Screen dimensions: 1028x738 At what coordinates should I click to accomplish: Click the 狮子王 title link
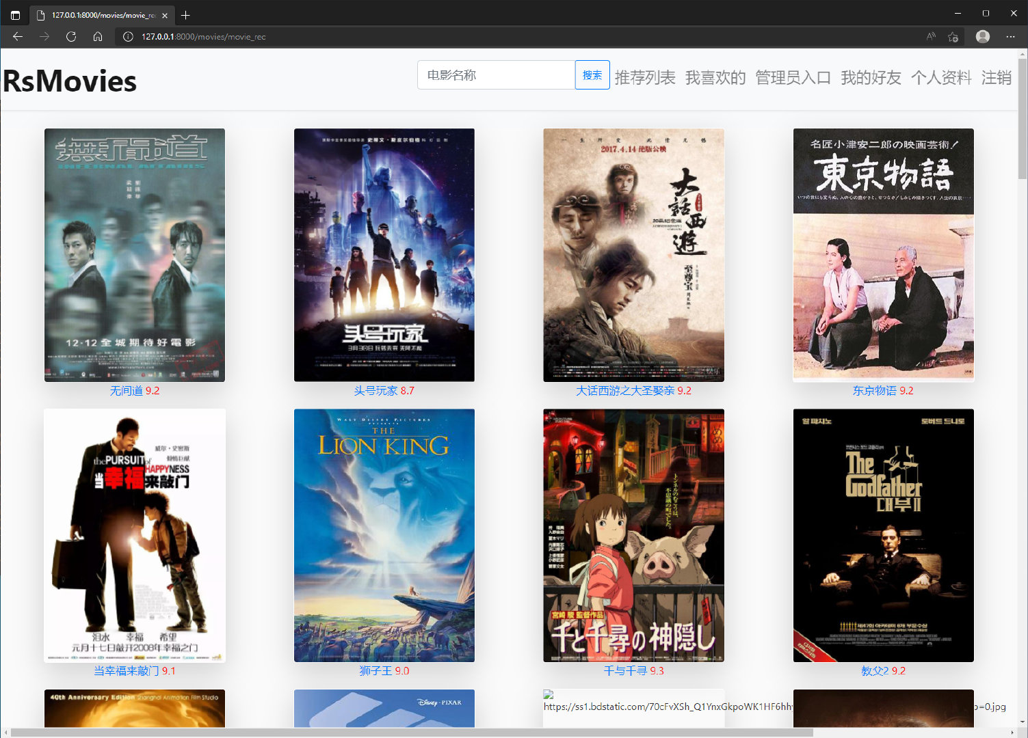(375, 671)
